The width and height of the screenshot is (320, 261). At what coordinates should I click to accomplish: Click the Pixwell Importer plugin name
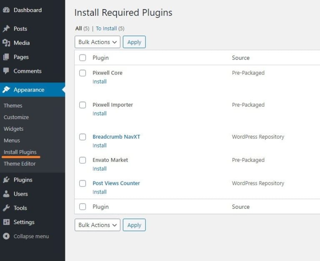(112, 105)
